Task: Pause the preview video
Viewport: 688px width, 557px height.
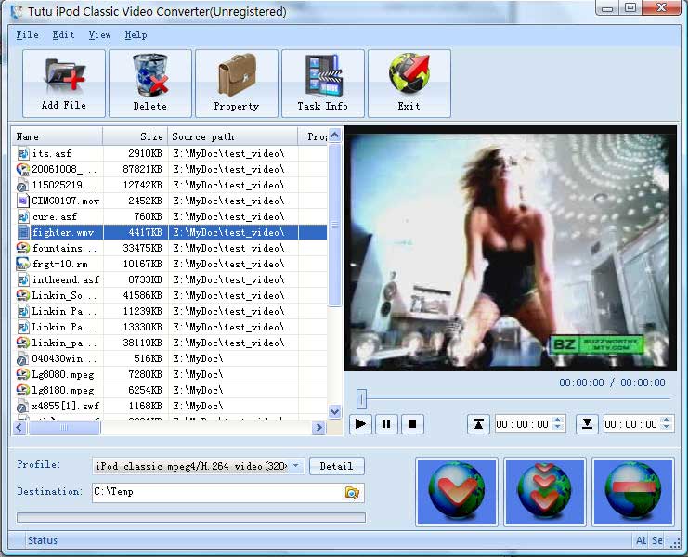Action: coord(386,424)
